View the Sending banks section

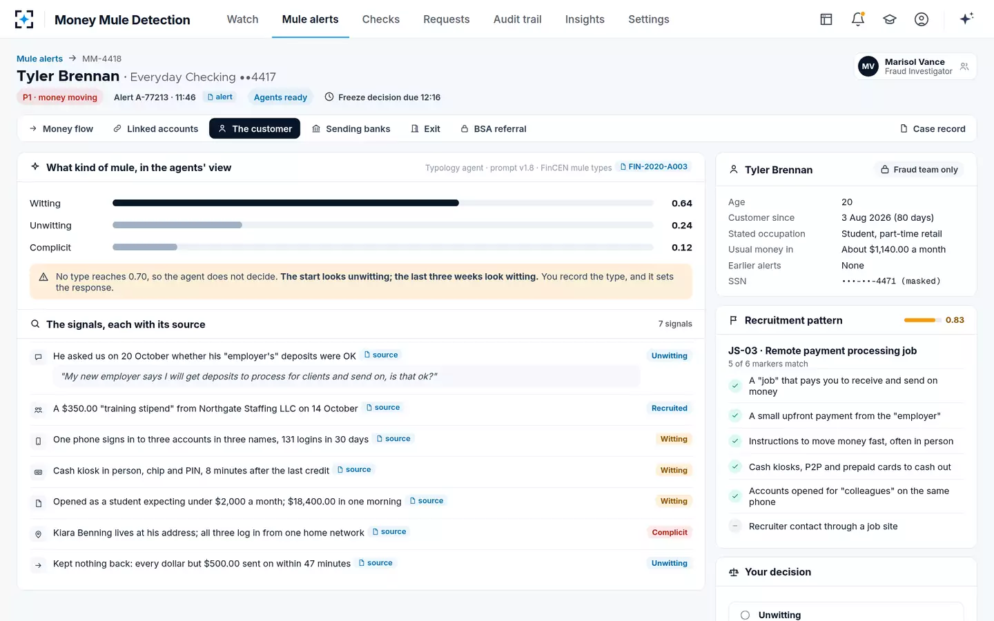351,129
